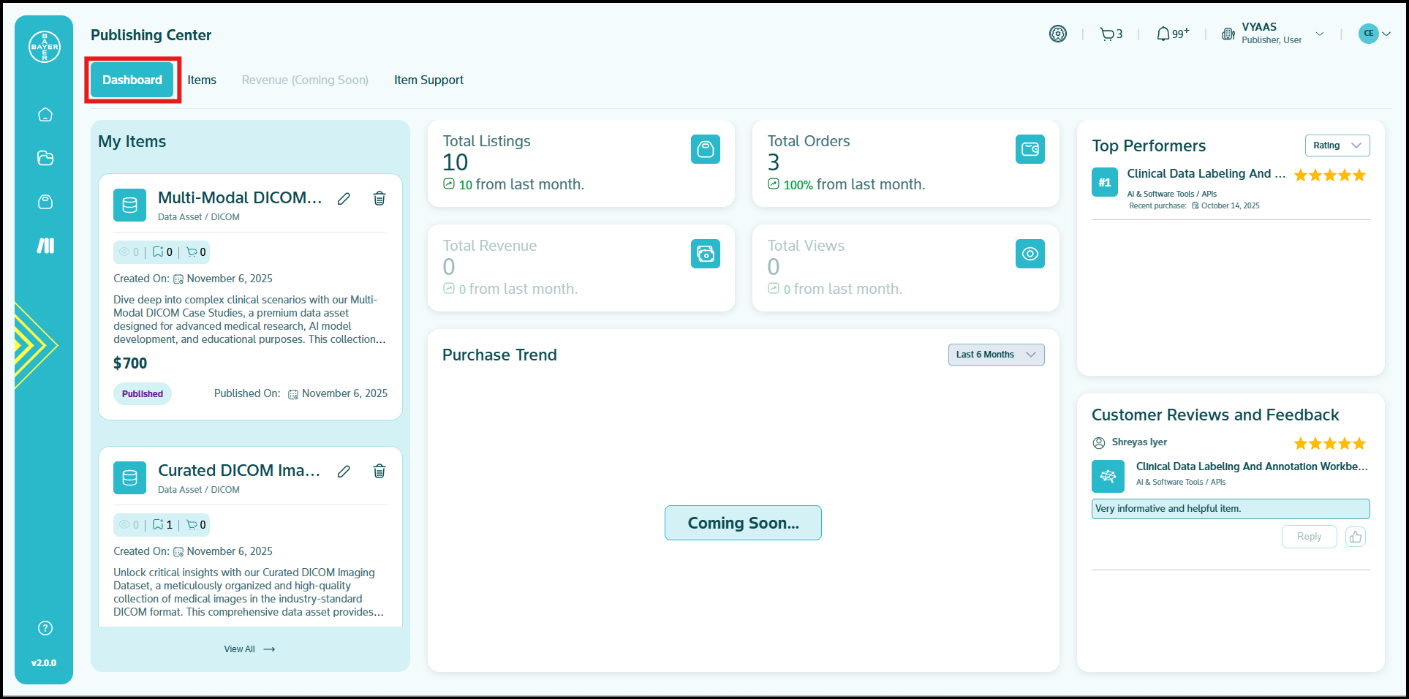Open the CE user avatar menu
Image resolution: width=1409 pixels, height=699 pixels.
click(1373, 34)
